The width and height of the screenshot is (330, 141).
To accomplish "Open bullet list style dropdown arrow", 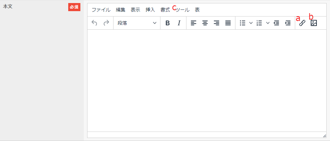I will [x=251, y=23].
